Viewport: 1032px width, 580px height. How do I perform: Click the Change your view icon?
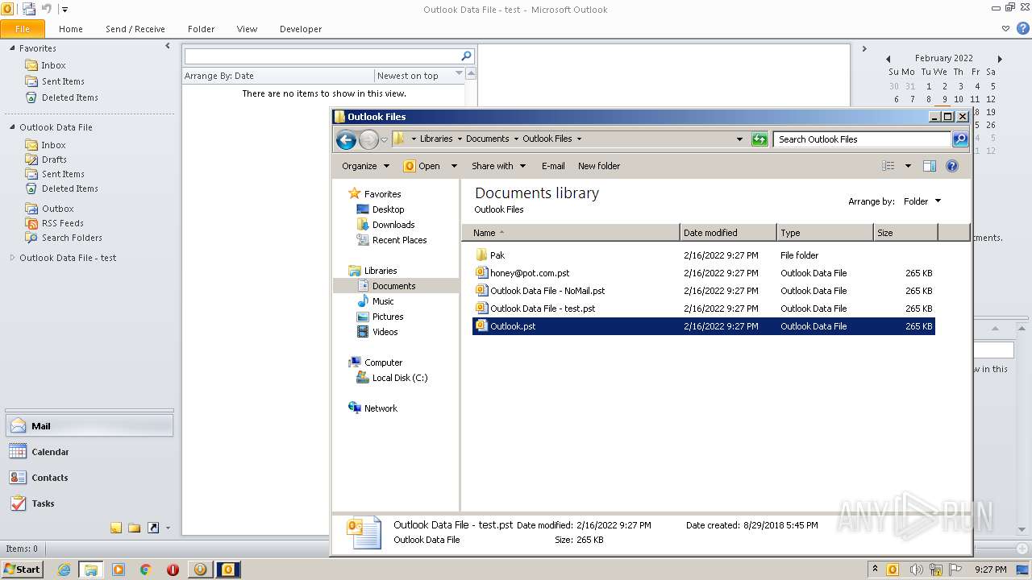coord(888,166)
